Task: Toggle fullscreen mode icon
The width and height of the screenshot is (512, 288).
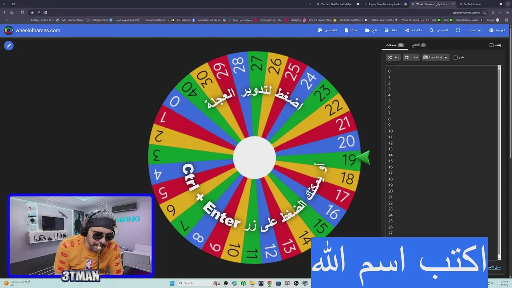Action: tap(458, 30)
